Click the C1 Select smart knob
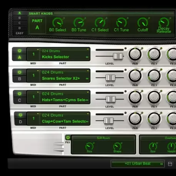The width and height of the screenshot is (176, 176). [x=100, y=23]
